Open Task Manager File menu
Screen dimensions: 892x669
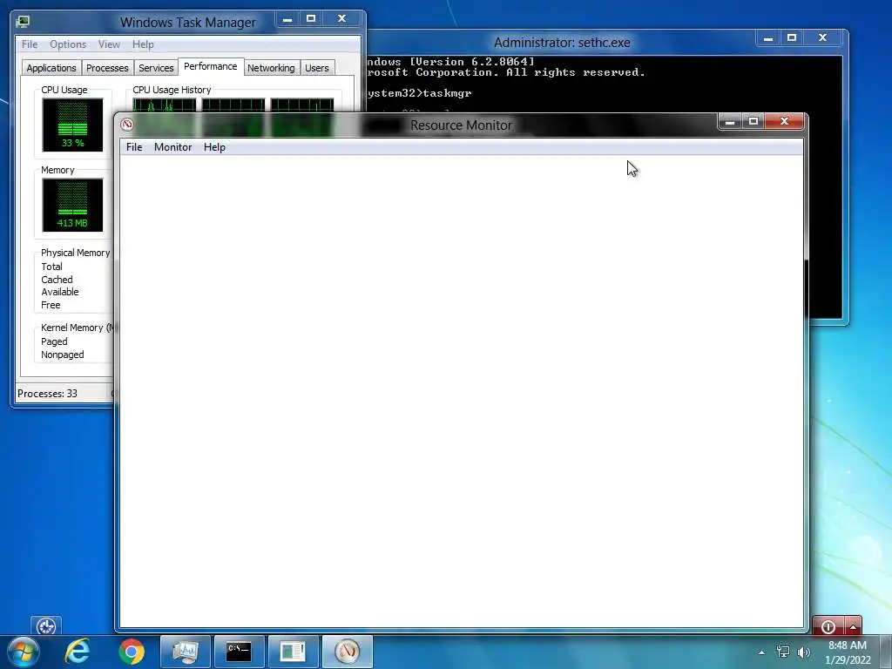pyautogui.click(x=30, y=44)
